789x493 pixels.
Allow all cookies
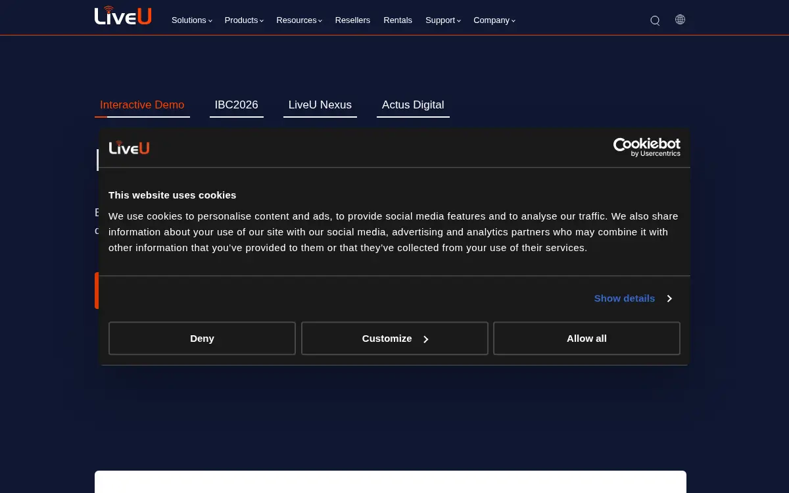tap(586, 339)
